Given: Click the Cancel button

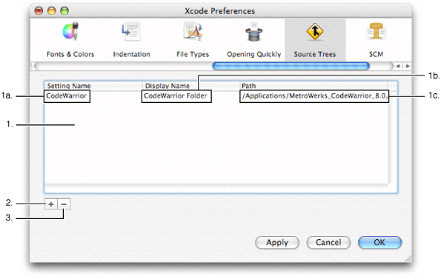Looking at the screenshot, I should 328,242.
